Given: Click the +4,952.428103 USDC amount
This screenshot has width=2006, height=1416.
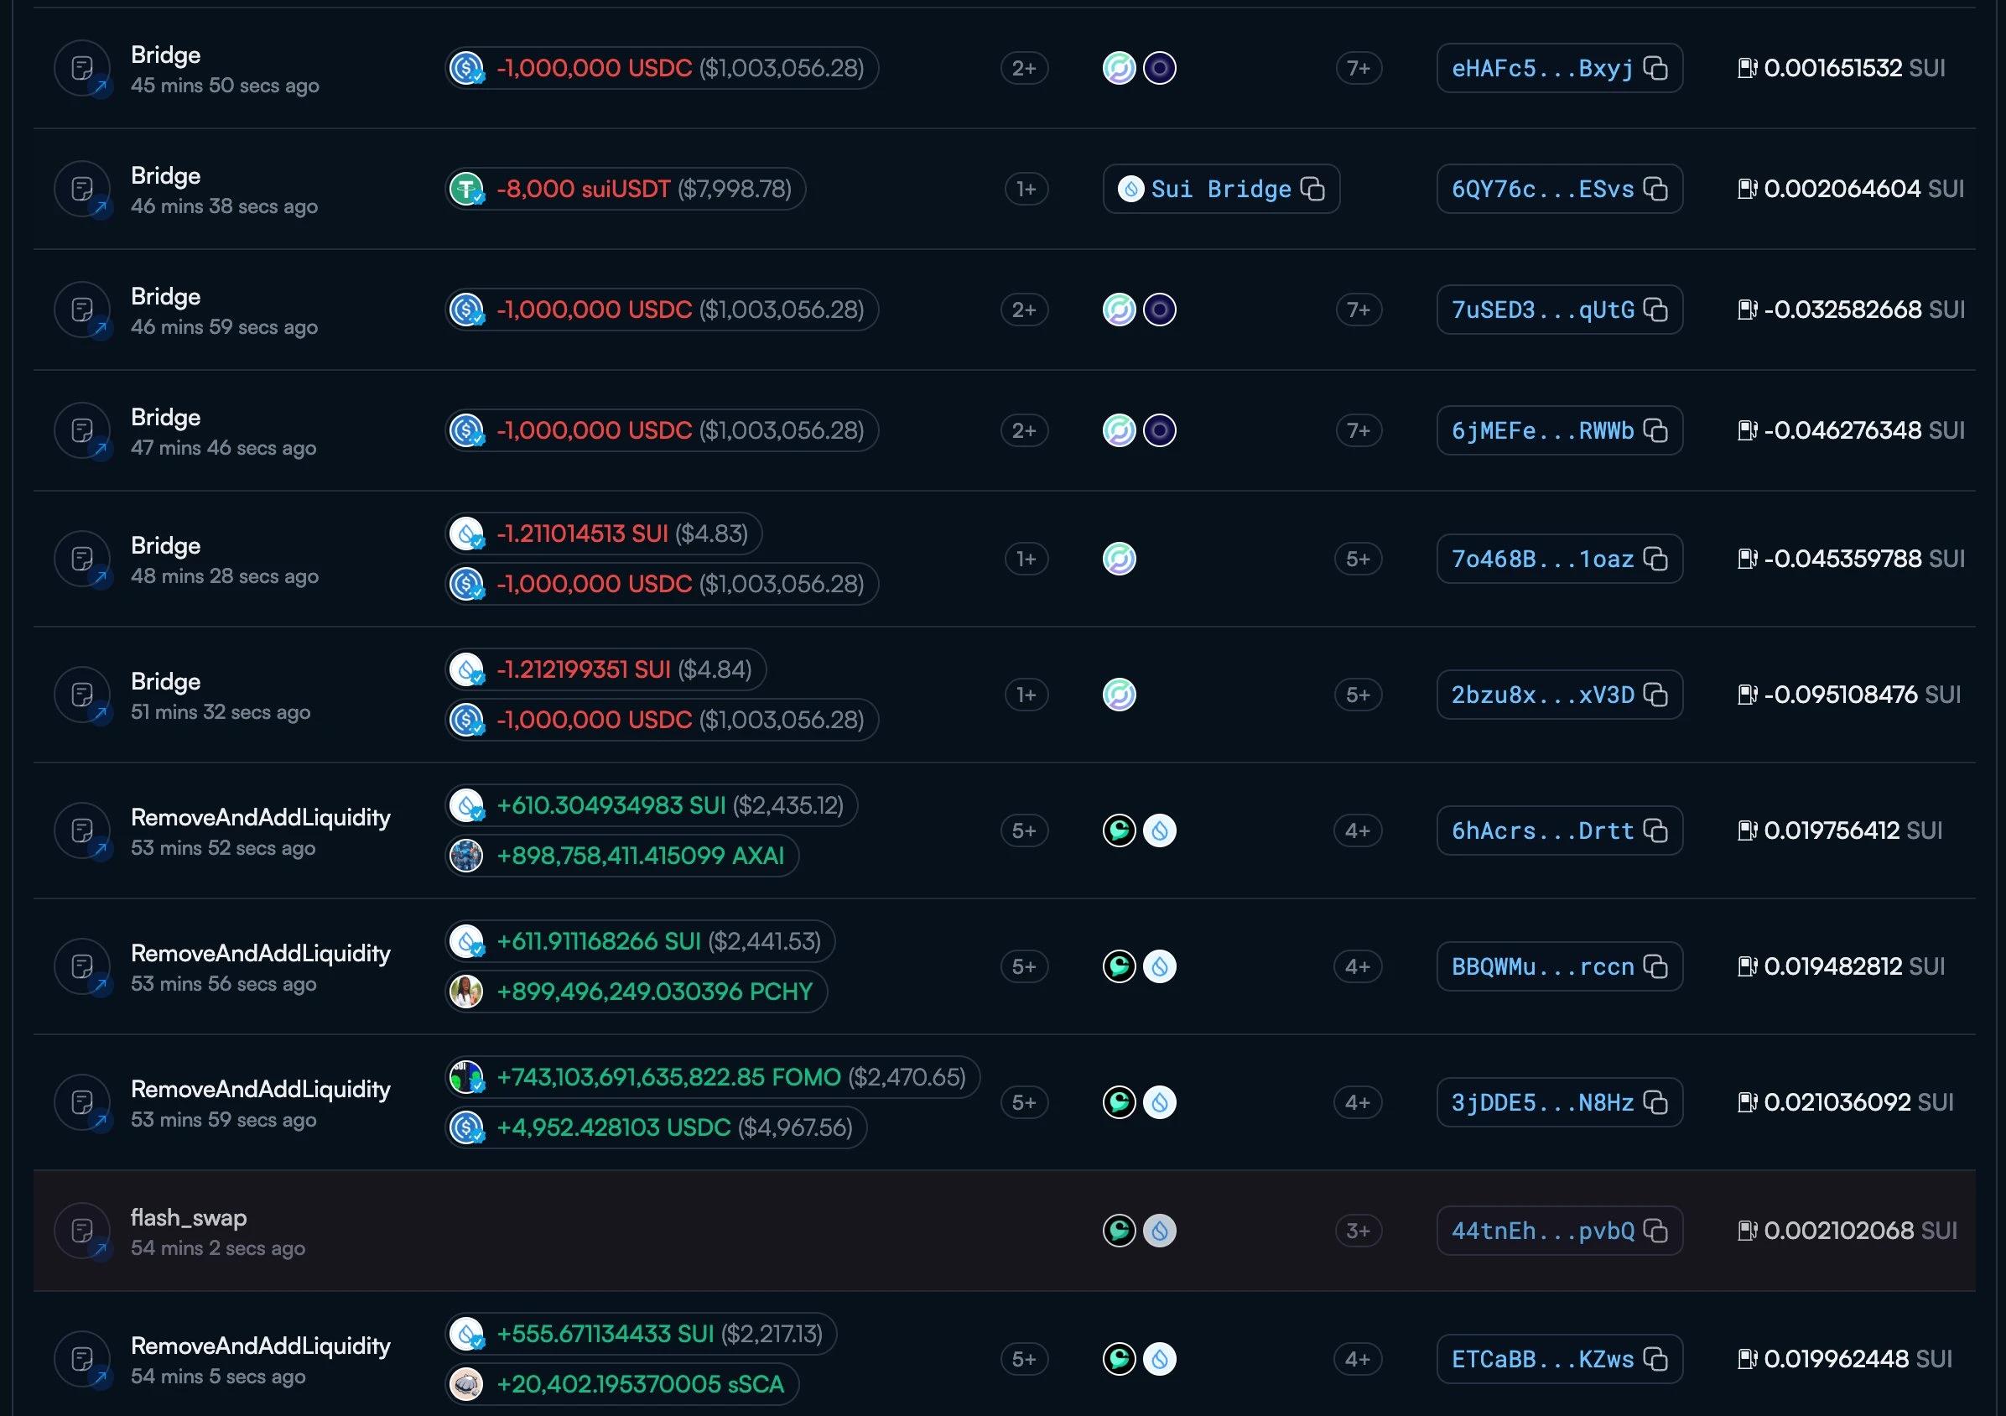Looking at the screenshot, I should (x=613, y=1127).
